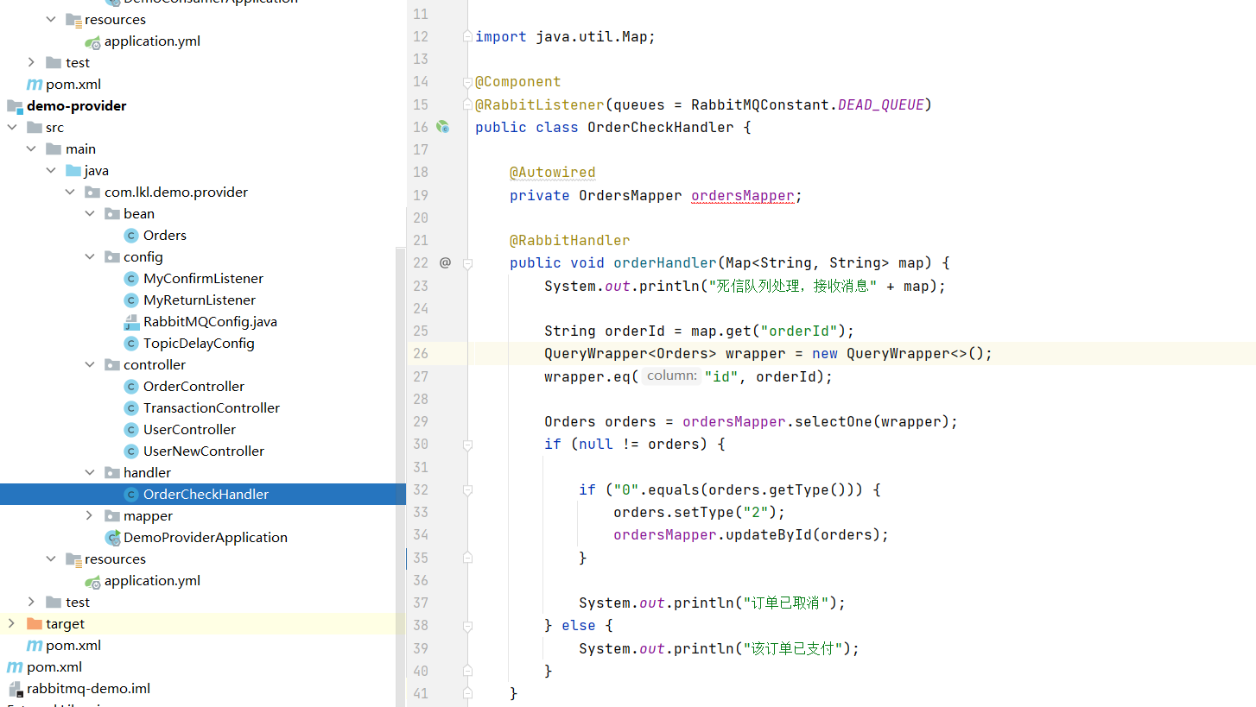
Task: Click the handler package folder icon
Action: click(x=111, y=473)
